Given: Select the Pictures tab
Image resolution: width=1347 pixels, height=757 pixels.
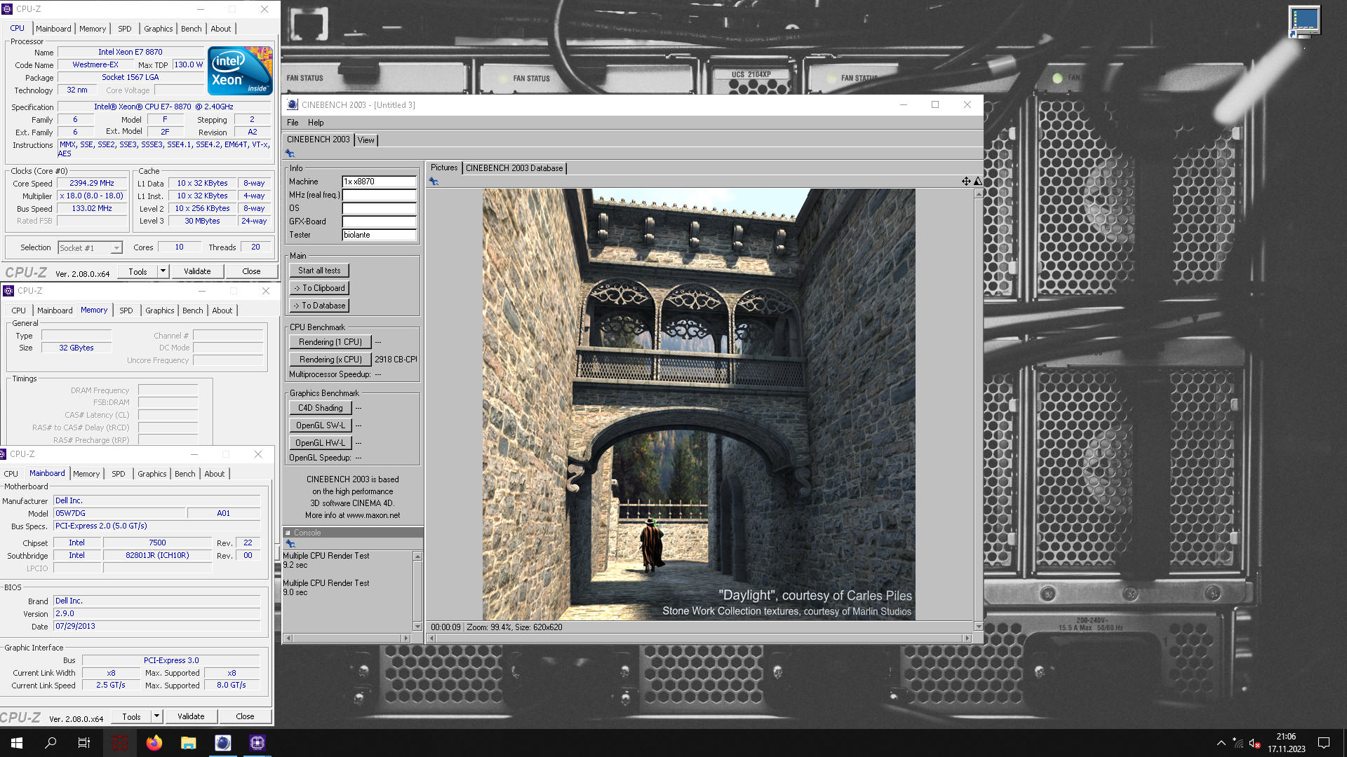Looking at the screenshot, I should 444,168.
